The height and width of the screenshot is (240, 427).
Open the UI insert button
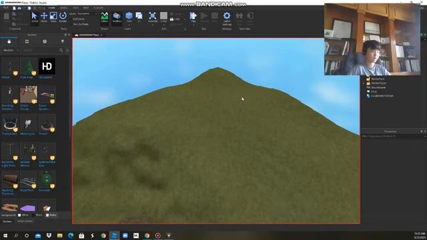(139, 17)
